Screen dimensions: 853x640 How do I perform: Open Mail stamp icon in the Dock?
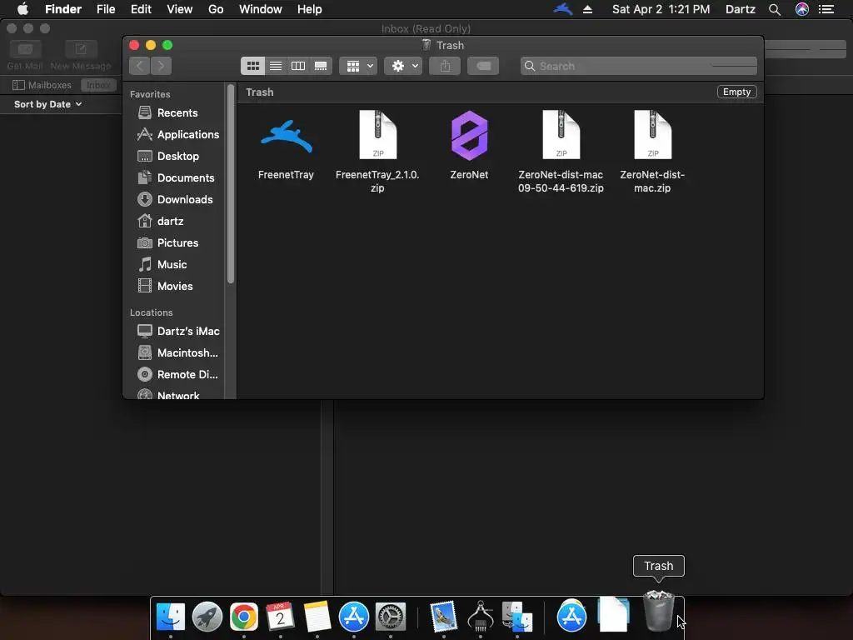coord(443,617)
